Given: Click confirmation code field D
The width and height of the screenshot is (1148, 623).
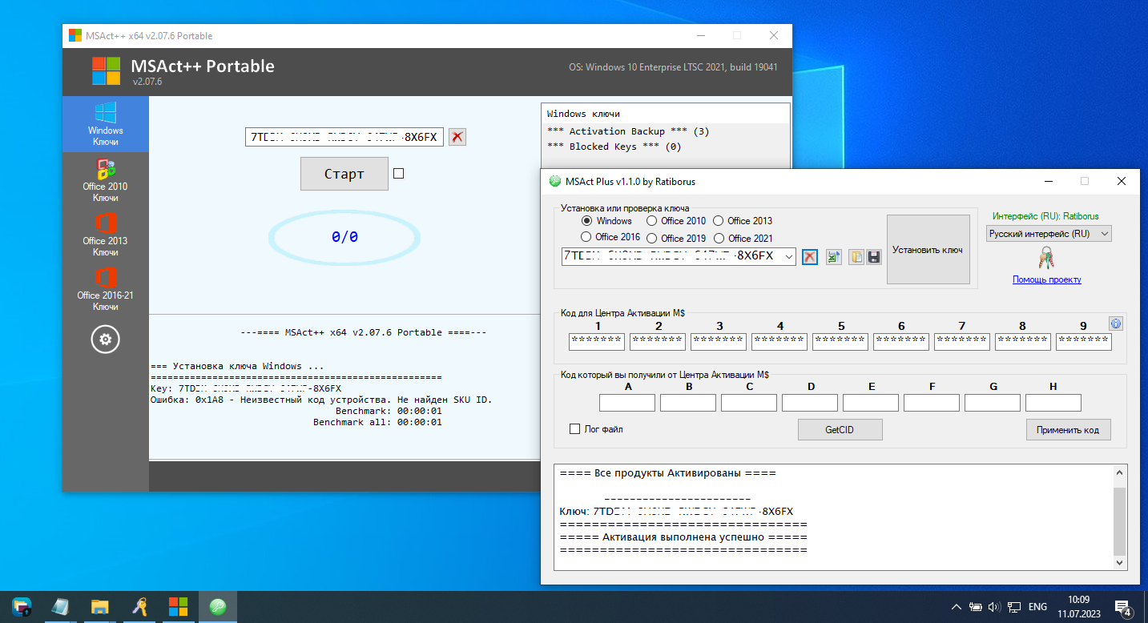Looking at the screenshot, I should [x=810, y=403].
